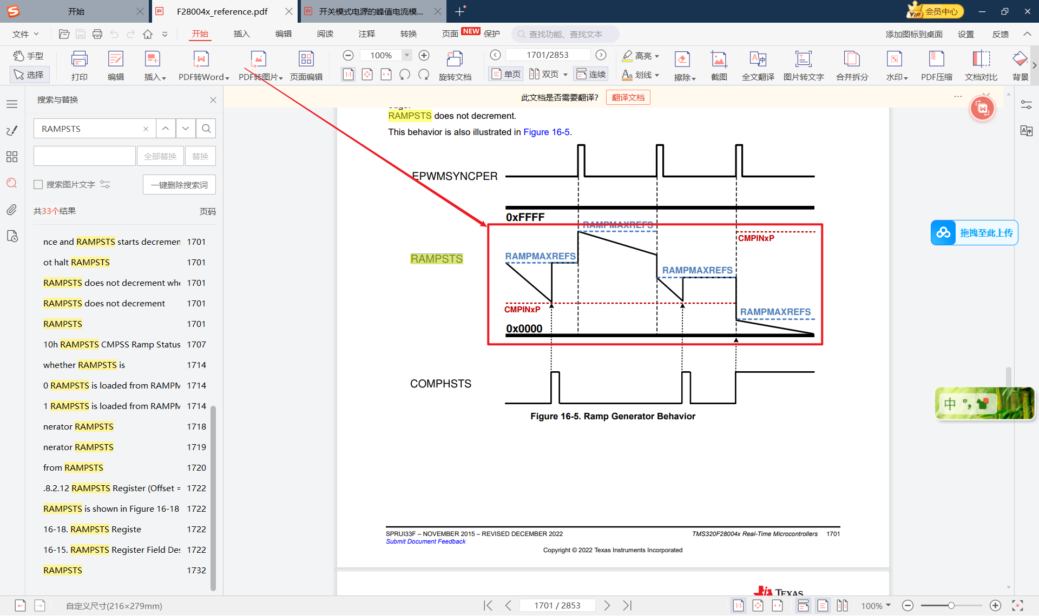Toggle 连续 continuous scroll mode
The width and height of the screenshot is (1039, 616).
pyautogui.click(x=591, y=74)
